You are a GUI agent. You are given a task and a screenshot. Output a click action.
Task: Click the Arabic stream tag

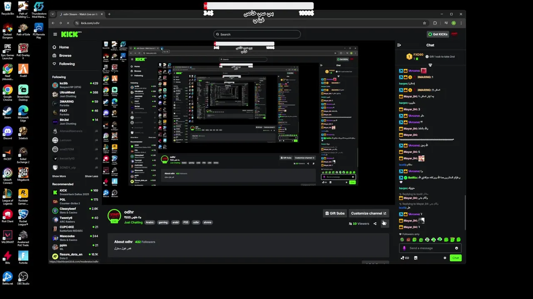150,222
